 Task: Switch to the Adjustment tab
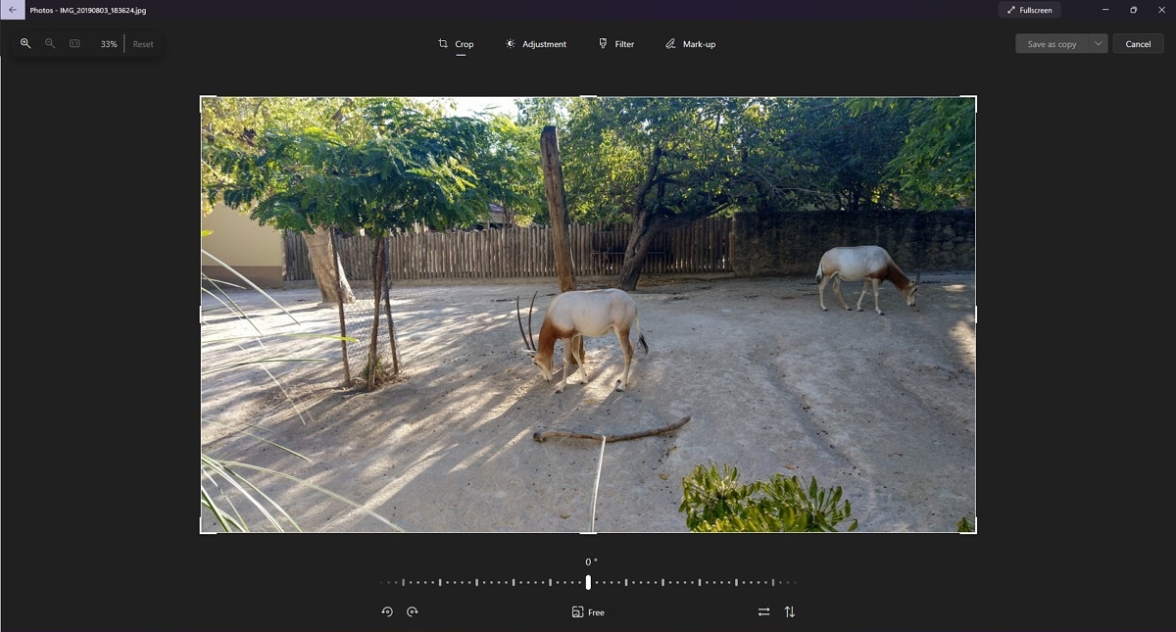(x=535, y=44)
